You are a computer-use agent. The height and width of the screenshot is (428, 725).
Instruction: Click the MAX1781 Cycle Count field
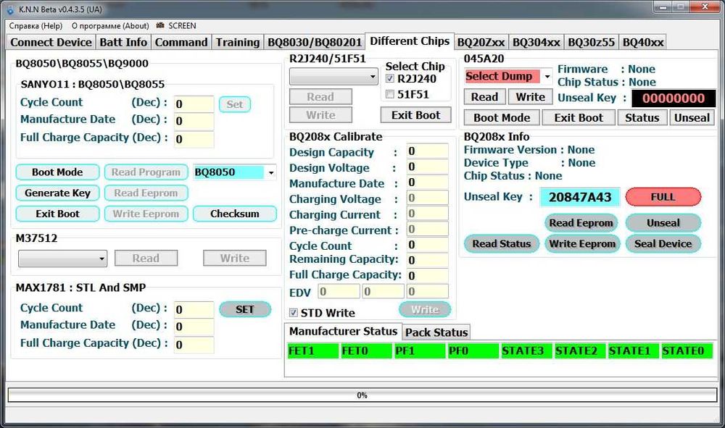click(194, 309)
